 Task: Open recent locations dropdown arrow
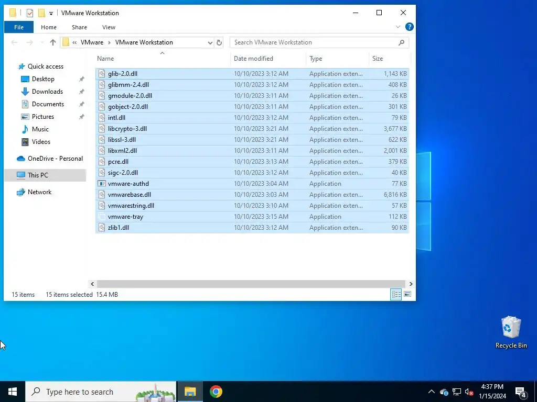(x=42, y=42)
